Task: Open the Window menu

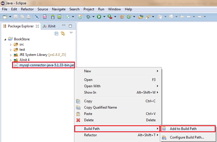Action: [x=115, y=9]
